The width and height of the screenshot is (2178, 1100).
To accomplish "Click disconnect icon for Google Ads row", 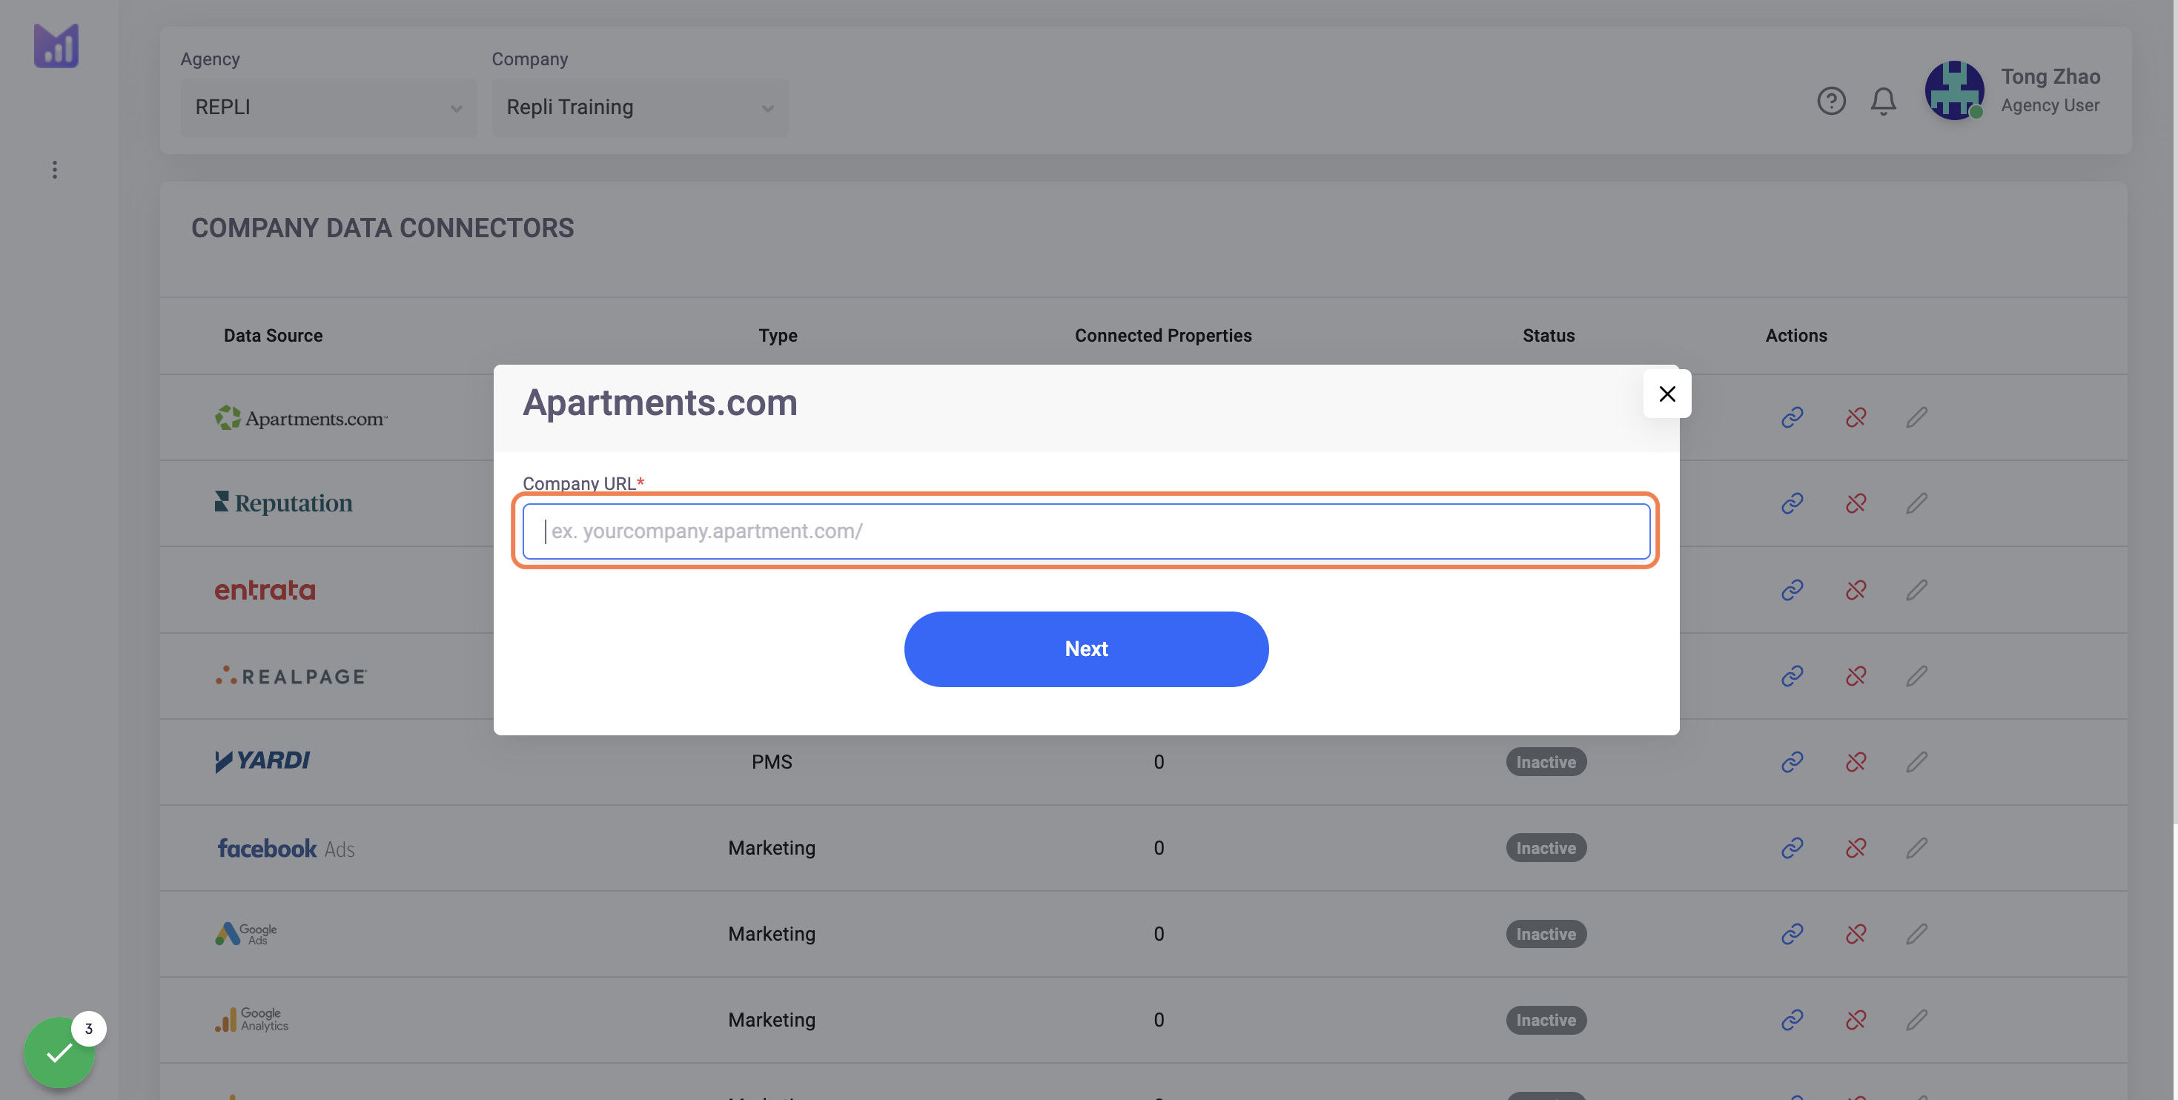I will click(1855, 934).
